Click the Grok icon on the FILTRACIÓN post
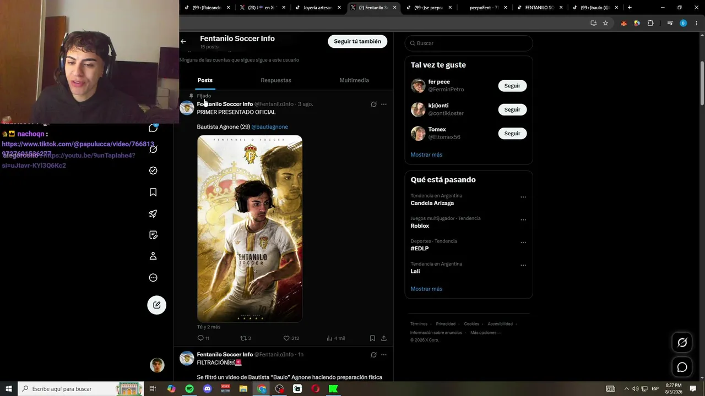The height and width of the screenshot is (396, 705). click(x=373, y=355)
